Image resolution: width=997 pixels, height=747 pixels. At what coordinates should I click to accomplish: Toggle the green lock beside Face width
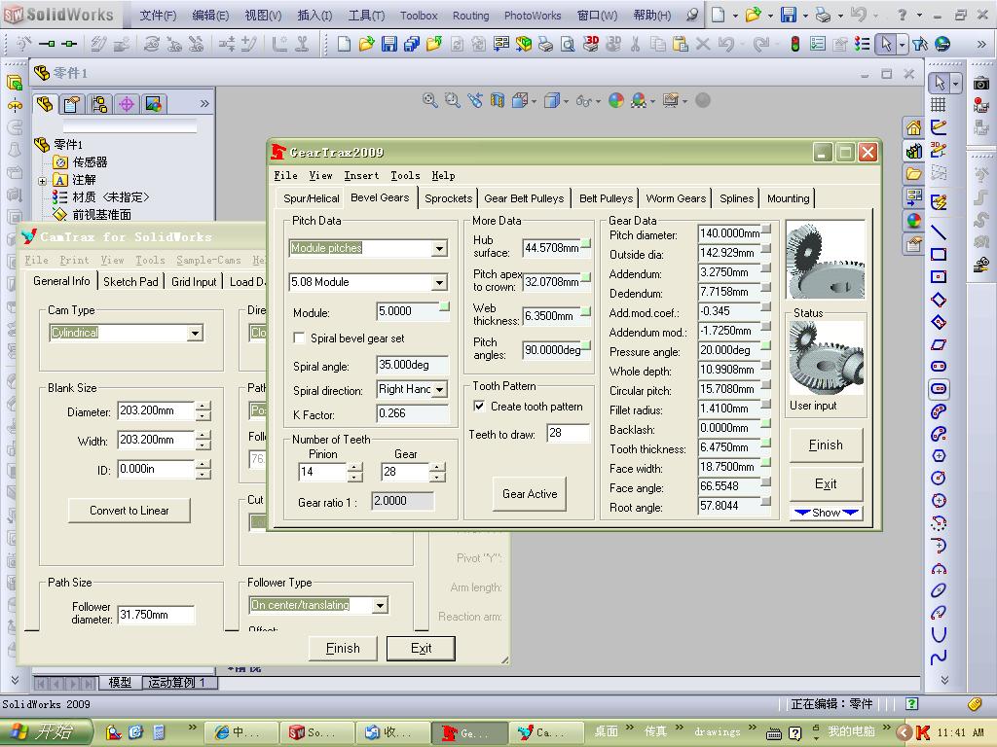[x=766, y=462]
